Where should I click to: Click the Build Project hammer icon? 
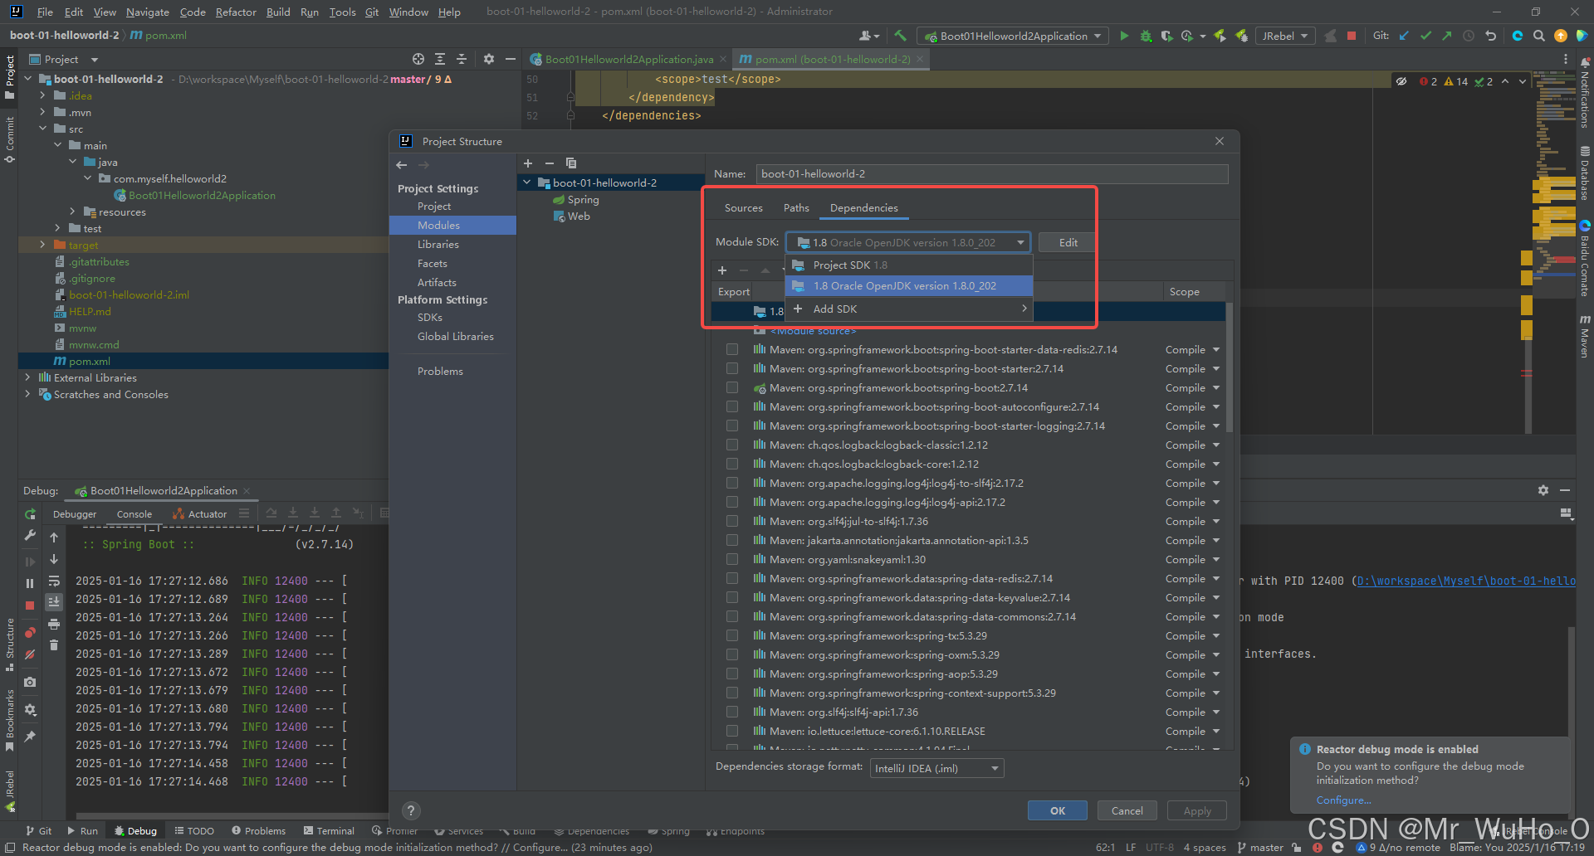click(900, 36)
